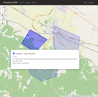98x97 pixels.
Task: Click the blue square popup legend swatch
Action: point(14,53)
